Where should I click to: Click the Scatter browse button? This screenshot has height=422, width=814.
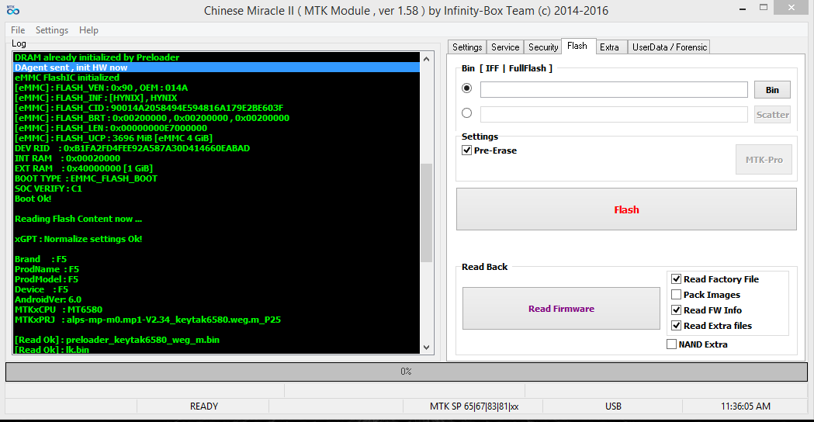tap(772, 115)
